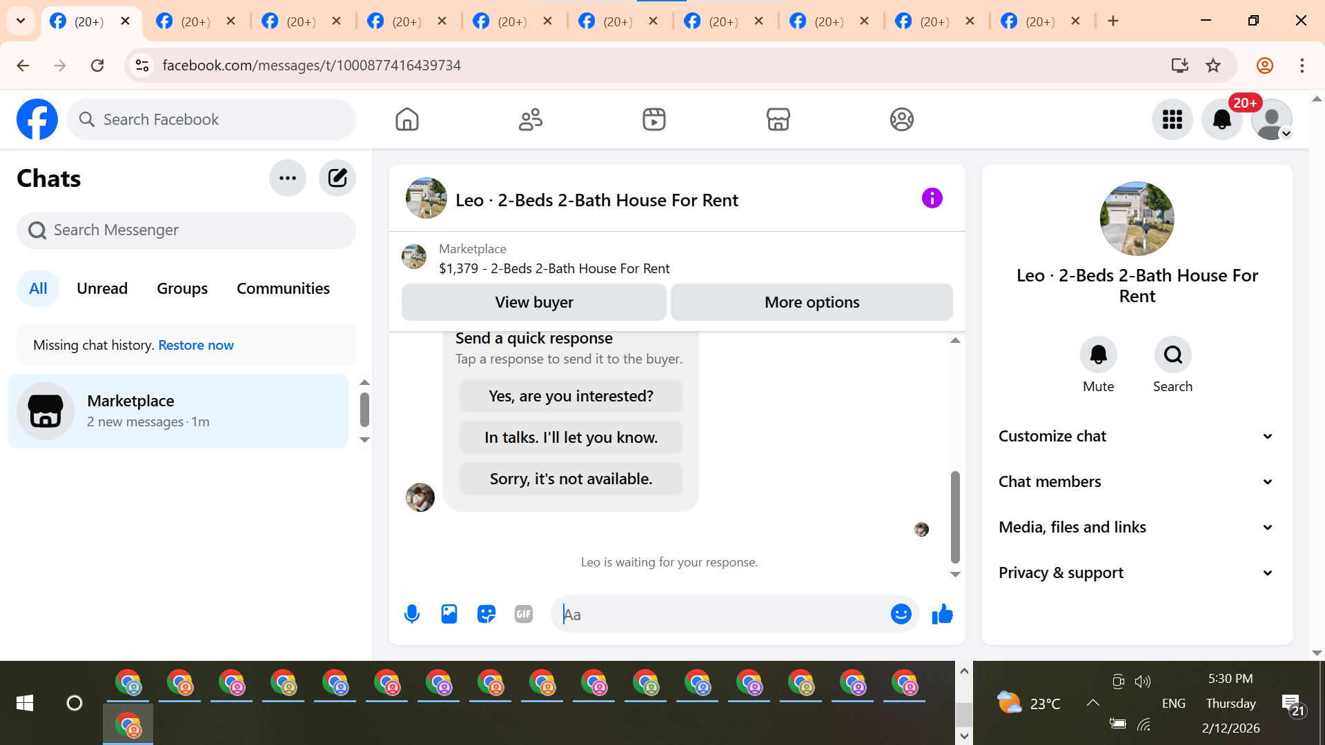Click the chat list scroll down arrow
The width and height of the screenshot is (1325, 745).
pos(364,439)
